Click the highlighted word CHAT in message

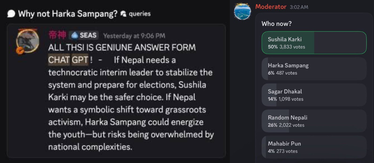click(59, 60)
